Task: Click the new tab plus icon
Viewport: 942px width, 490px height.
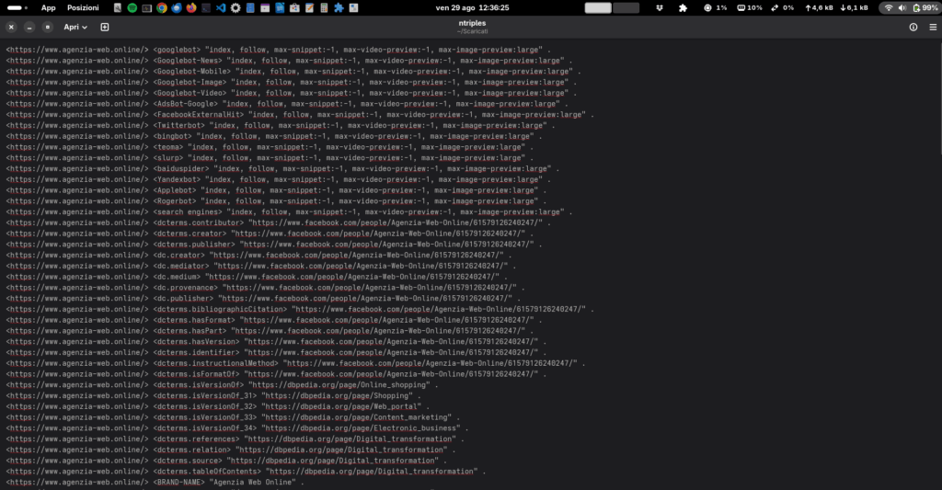Action: [105, 27]
